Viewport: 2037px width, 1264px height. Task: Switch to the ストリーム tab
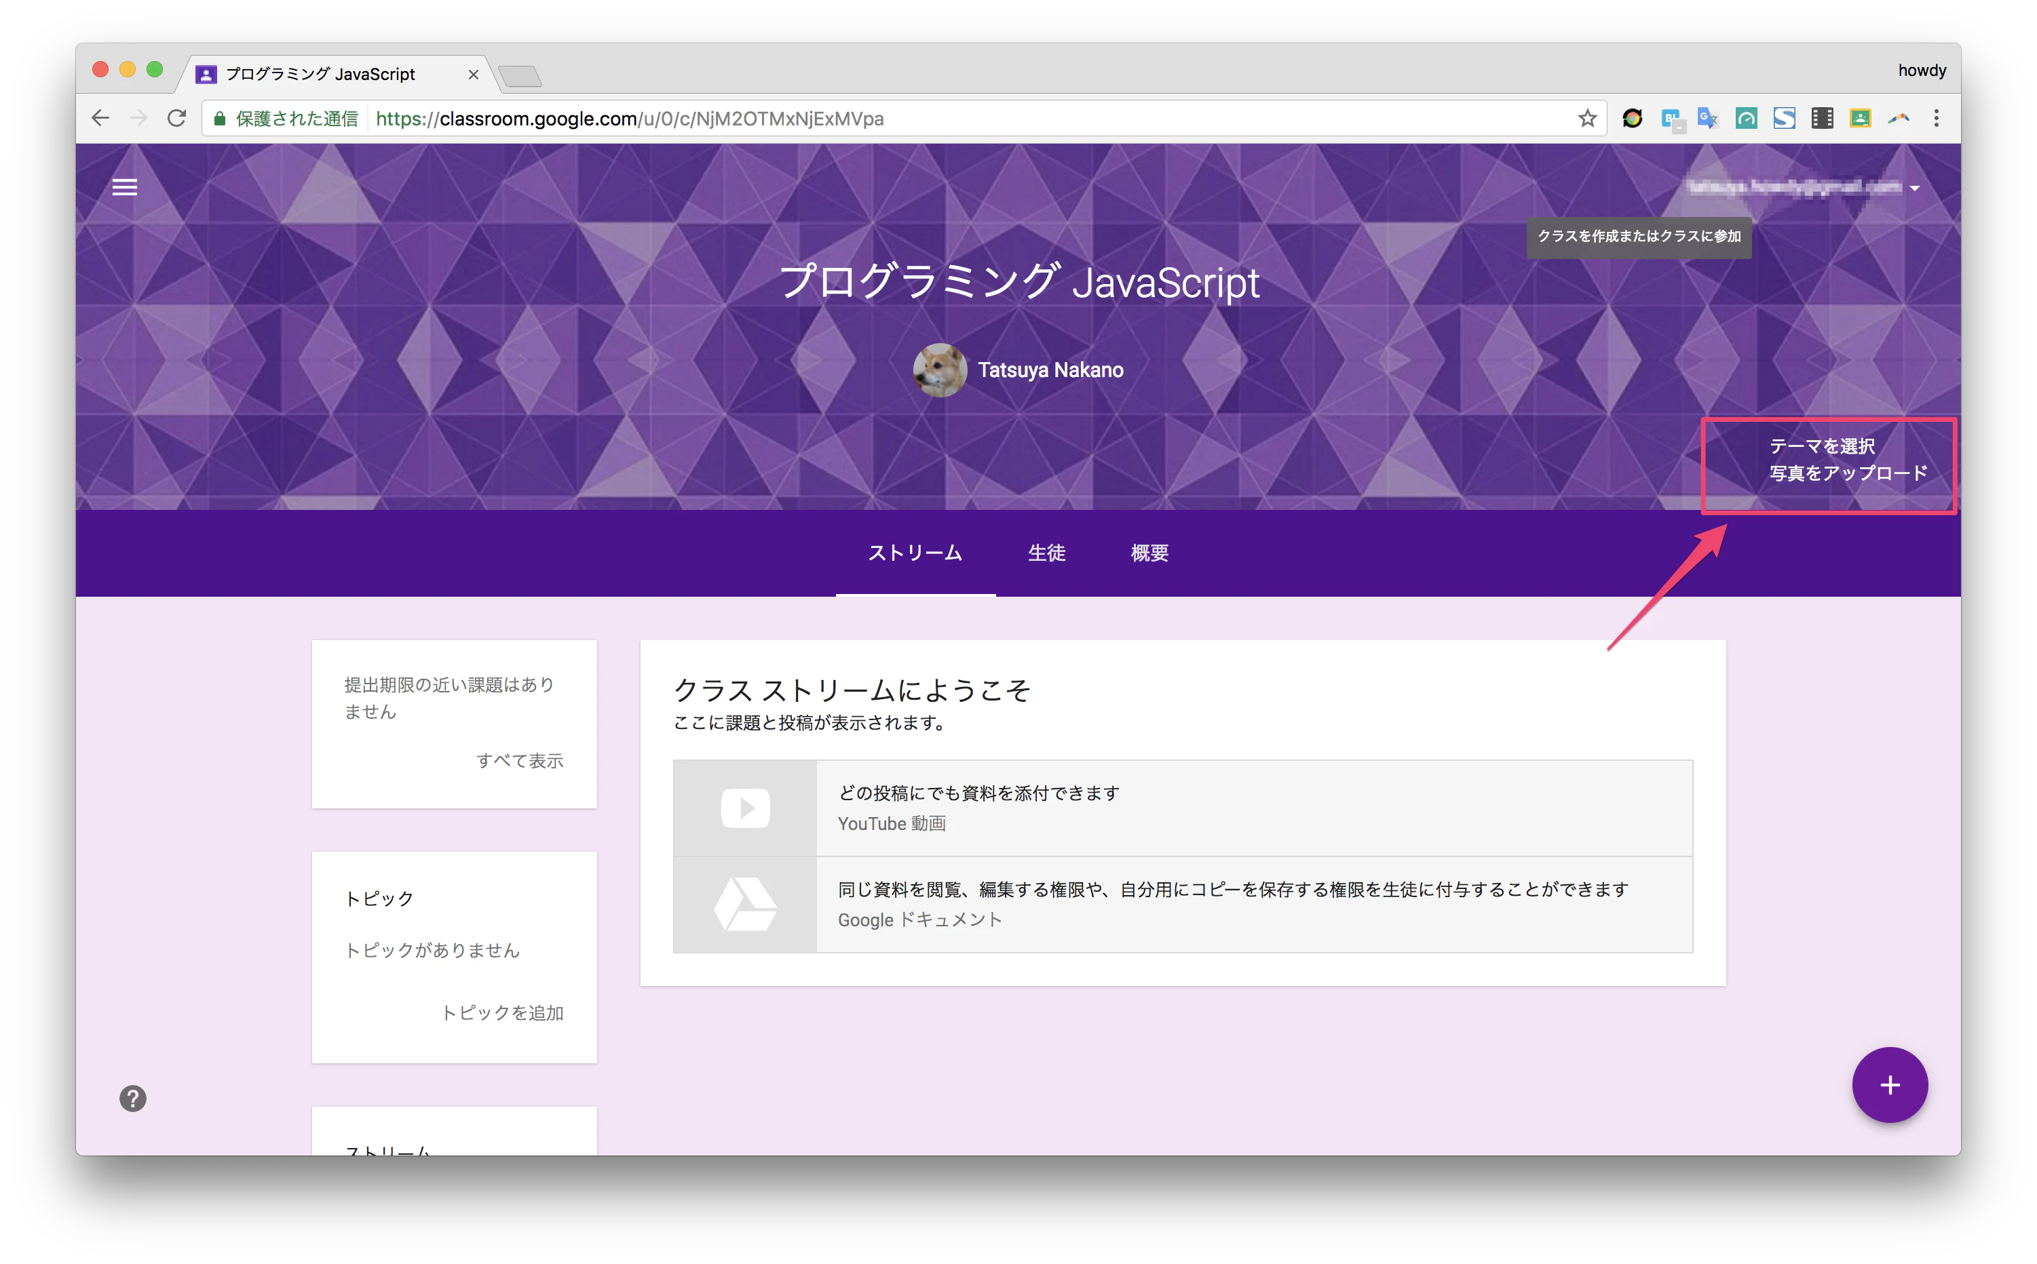[915, 553]
